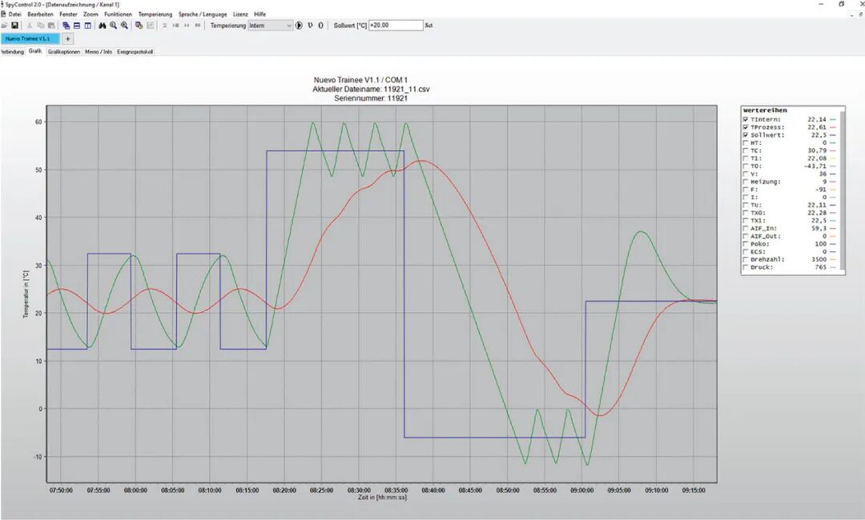Click the binoculars search icon
865x520 pixels.
pos(102,26)
